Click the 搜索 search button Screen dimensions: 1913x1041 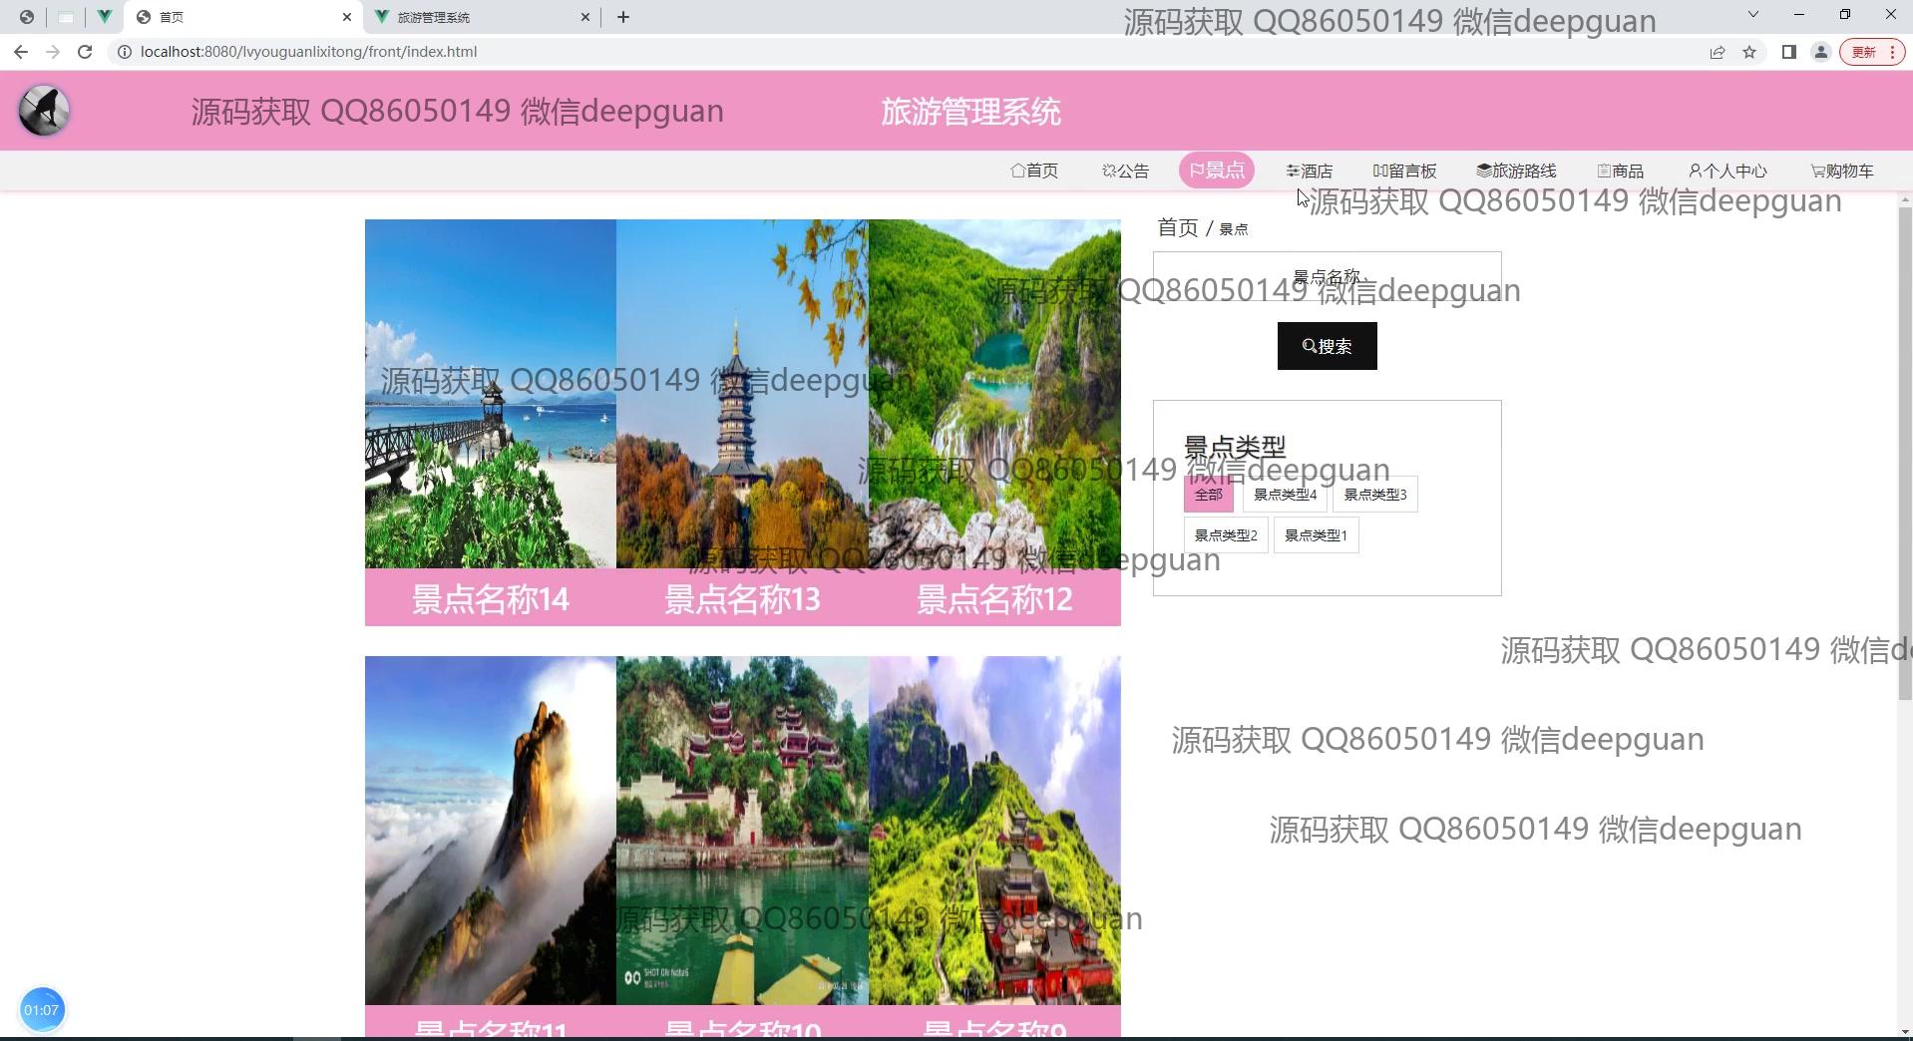tap(1328, 346)
